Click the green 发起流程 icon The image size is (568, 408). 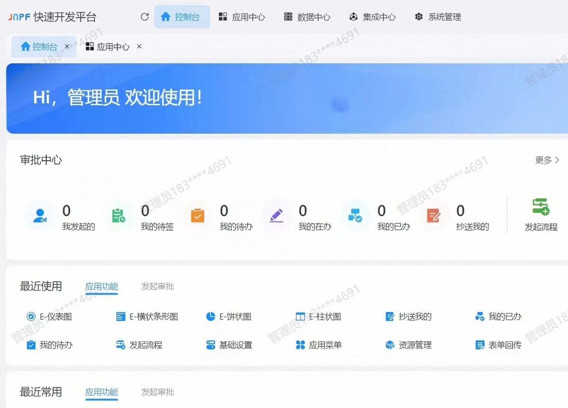541,207
